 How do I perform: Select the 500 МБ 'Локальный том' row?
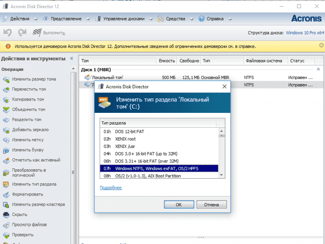(201, 77)
